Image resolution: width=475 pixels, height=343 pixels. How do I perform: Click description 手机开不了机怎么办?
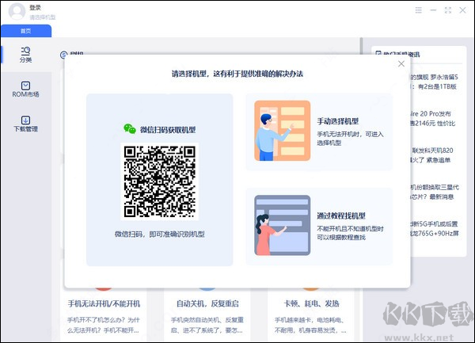[104, 325]
